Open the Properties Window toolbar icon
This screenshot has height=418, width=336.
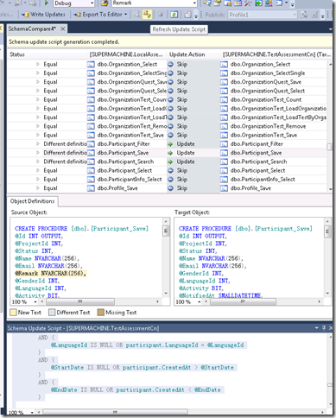click(x=218, y=3)
